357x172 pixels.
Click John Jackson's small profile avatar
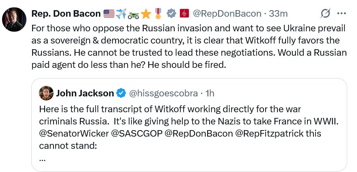click(46, 93)
